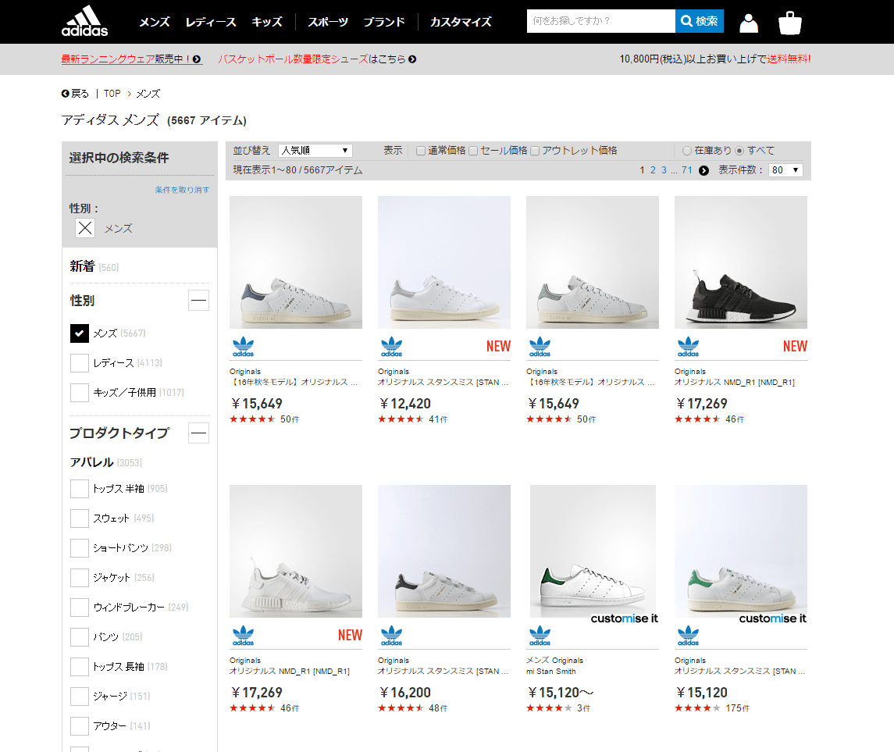Click the 戻る back arrow icon
This screenshot has width=894, height=752.
tap(65, 93)
